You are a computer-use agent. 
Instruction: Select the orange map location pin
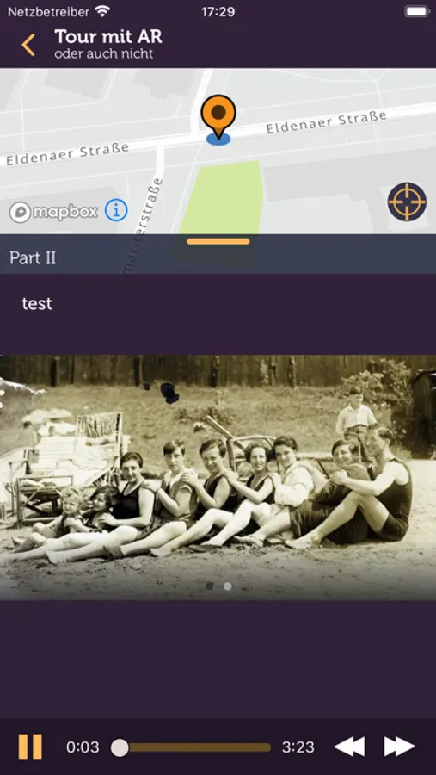pos(218,116)
